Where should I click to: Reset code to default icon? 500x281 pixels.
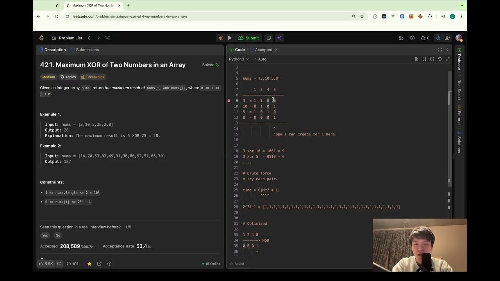pos(440,59)
